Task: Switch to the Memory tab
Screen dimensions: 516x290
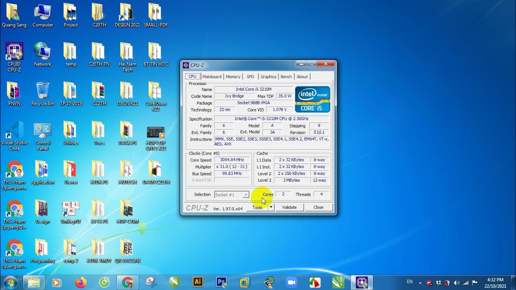Action: coord(233,77)
